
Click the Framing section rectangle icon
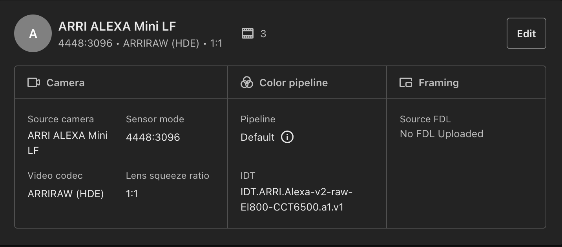click(x=406, y=82)
